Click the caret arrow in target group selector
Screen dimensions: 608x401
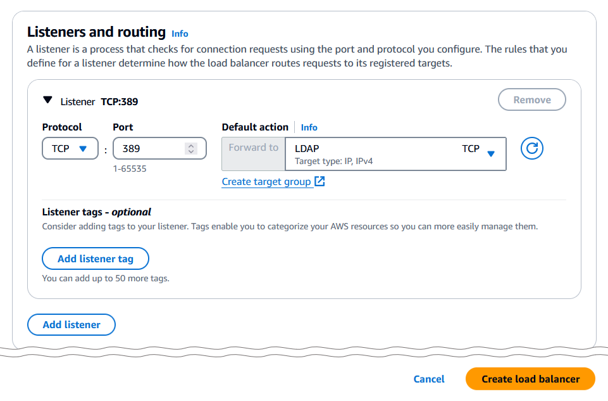[x=491, y=153]
